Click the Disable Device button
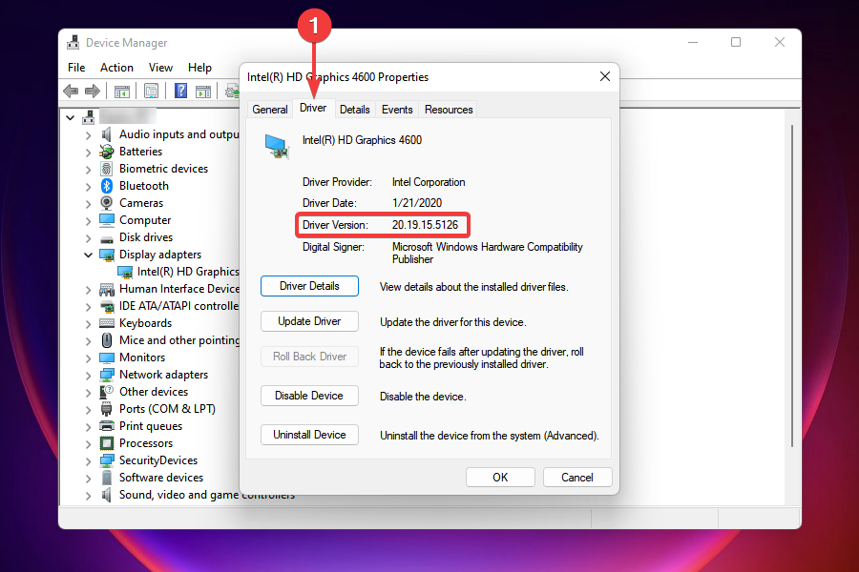The height and width of the screenshot is (572, 859). click(x=309, y=396)
